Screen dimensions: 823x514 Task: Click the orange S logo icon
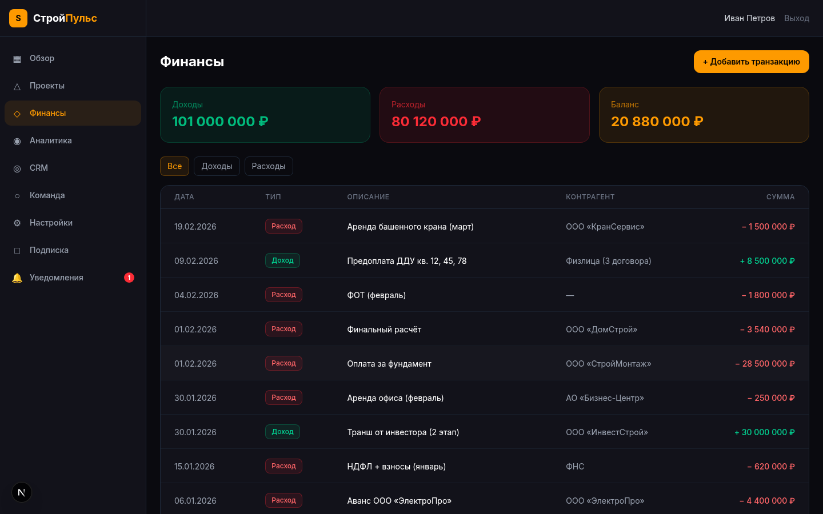(18, 18)
